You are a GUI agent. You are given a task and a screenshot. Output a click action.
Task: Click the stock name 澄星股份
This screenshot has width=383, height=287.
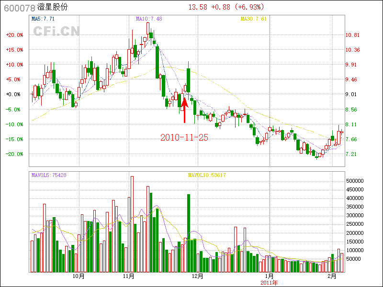tap(53, 8)
